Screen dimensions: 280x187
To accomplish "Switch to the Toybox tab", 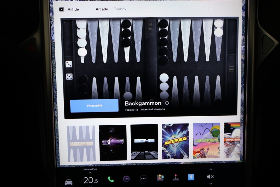I will tap(120, 9).
